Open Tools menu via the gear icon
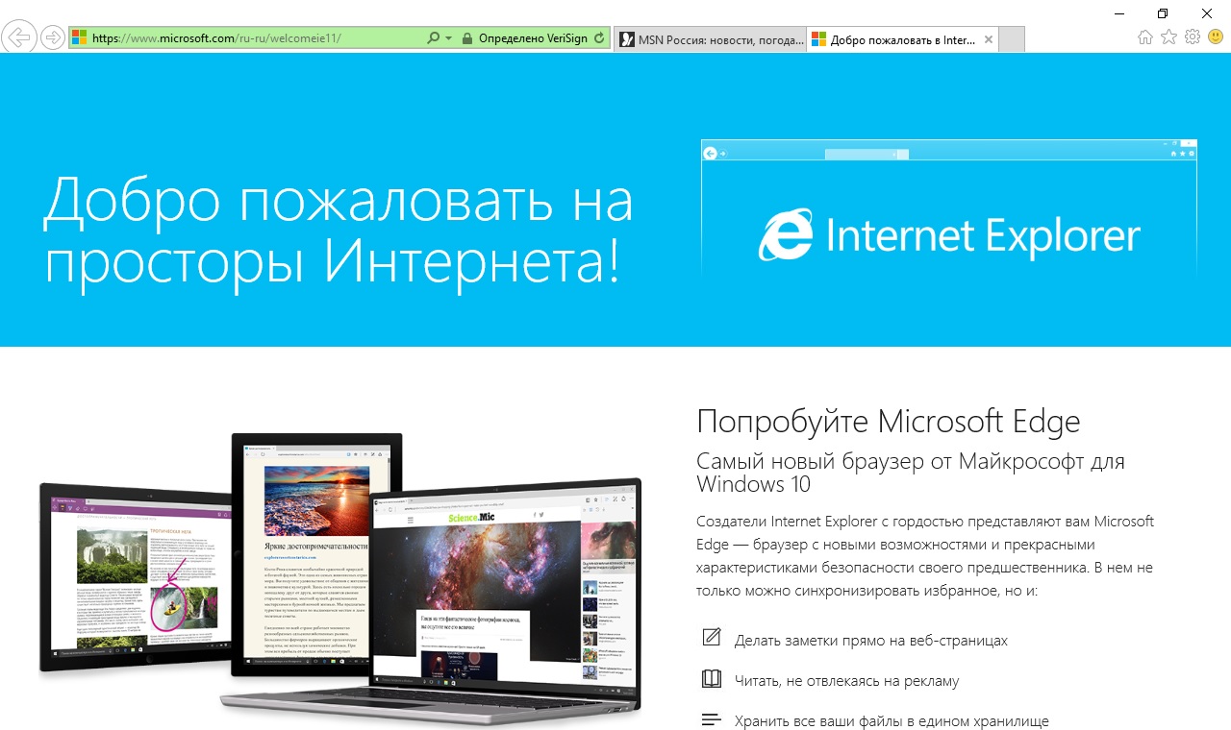This screenshot has height=730, width=1231. 1193,37
